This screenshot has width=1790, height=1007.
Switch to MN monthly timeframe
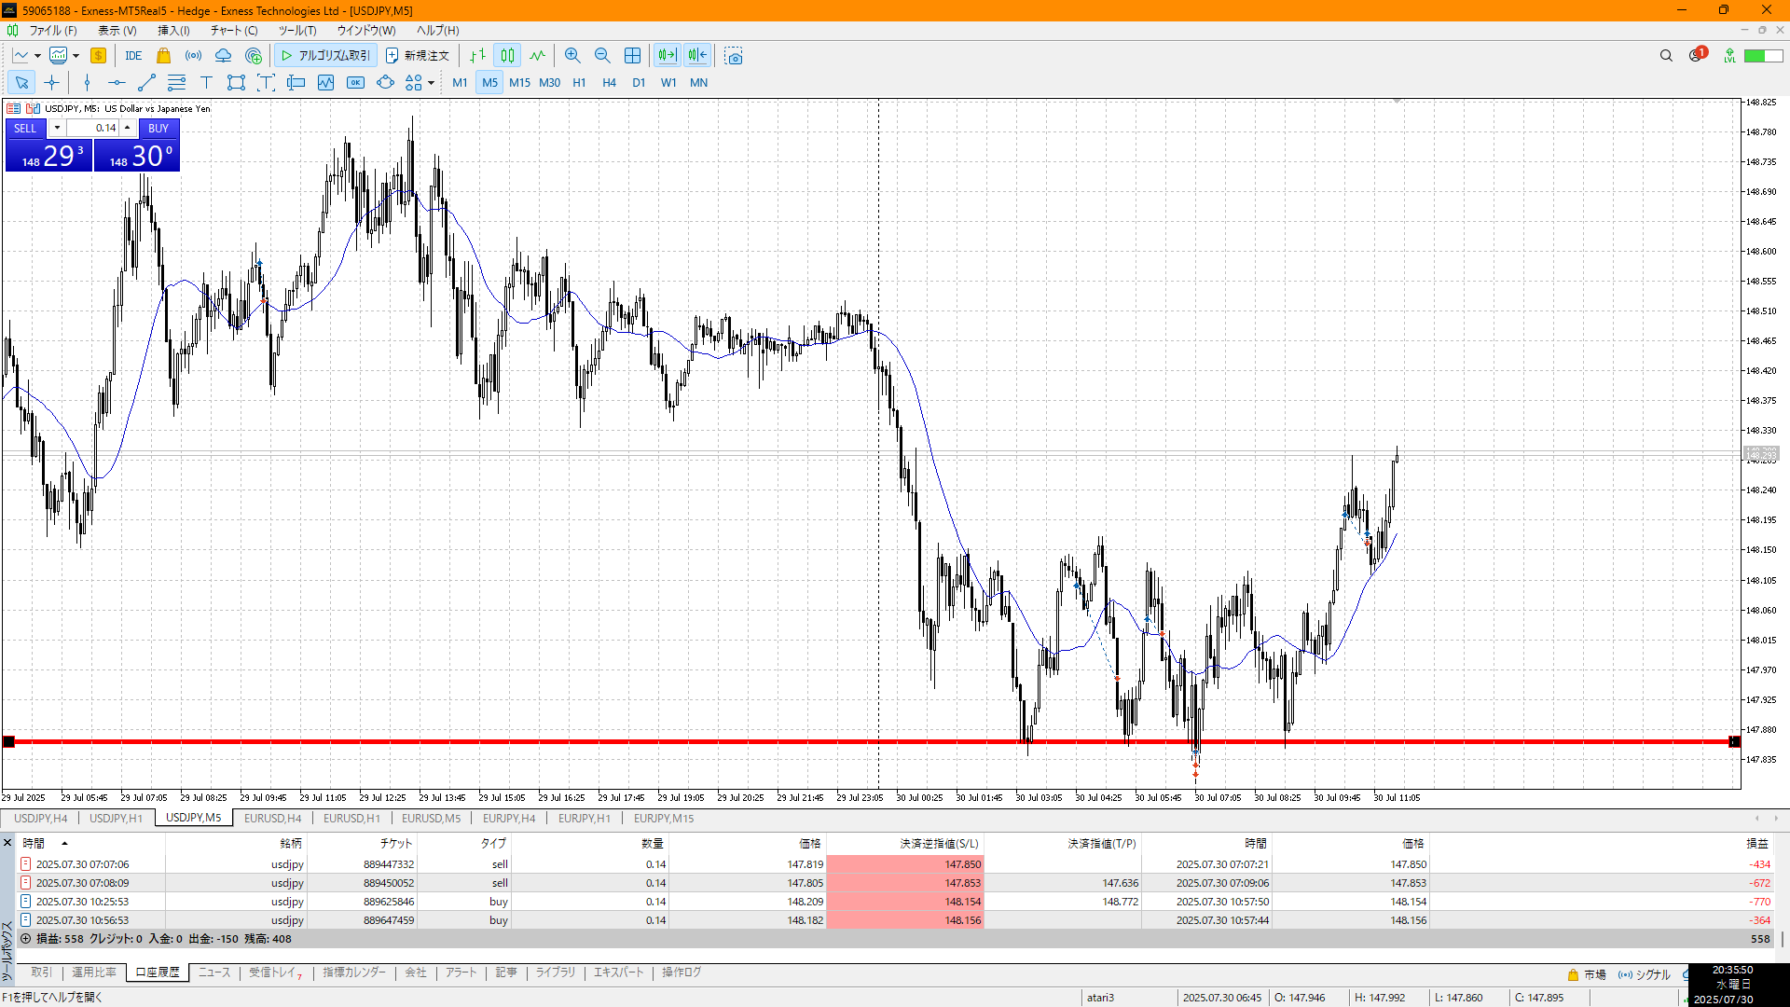(x=698, y=83)
